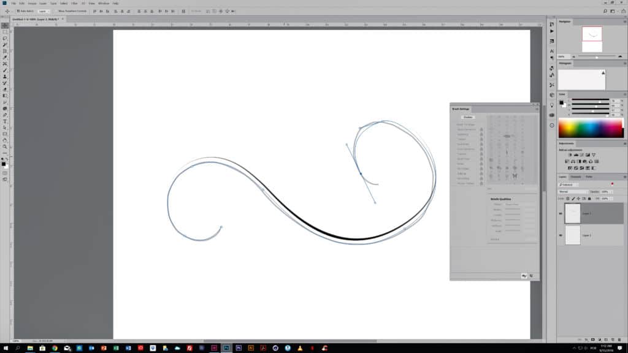Hide Layer 2 with eye icon
The image size is (628, 353).
click(561, 213)
